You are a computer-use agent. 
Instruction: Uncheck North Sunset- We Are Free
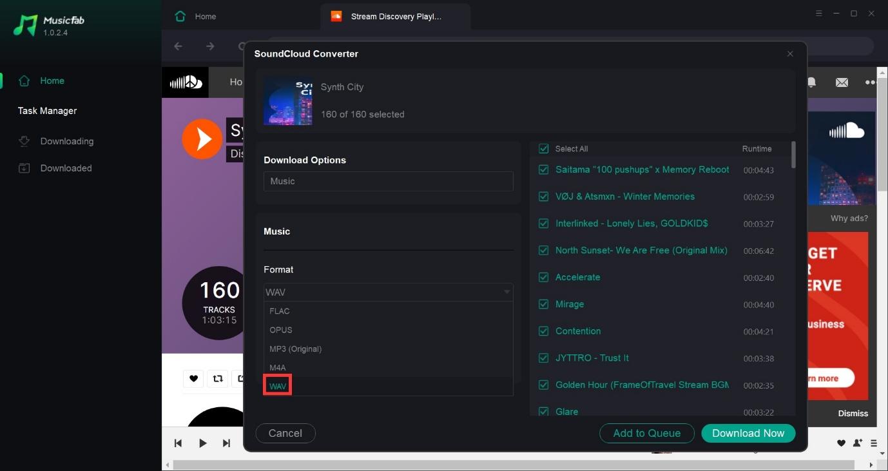tap(543, 250)
